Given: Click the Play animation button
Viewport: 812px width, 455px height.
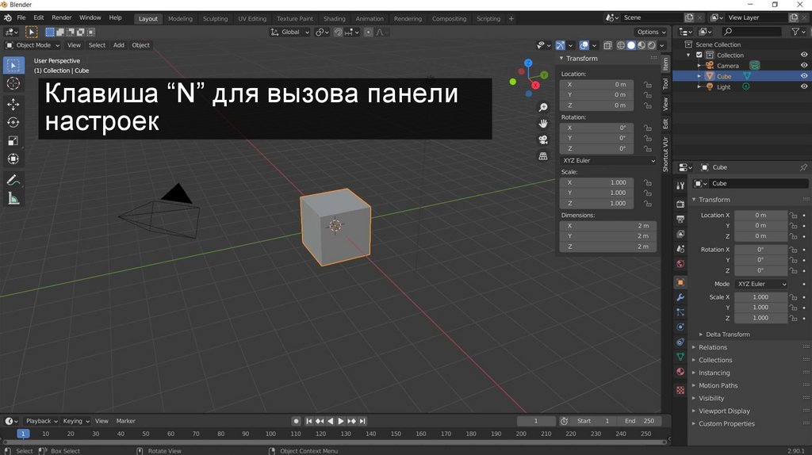Looking at the screenshot, I should [x=340, y=421].
